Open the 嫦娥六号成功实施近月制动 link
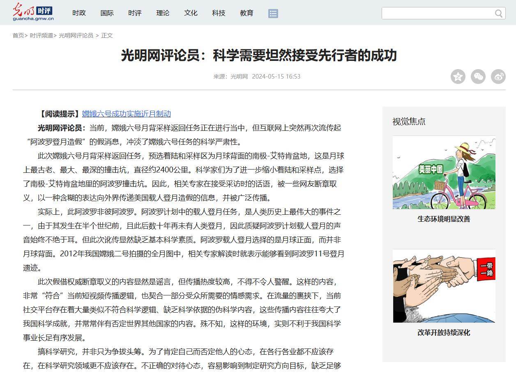 [x=126, y=114]
